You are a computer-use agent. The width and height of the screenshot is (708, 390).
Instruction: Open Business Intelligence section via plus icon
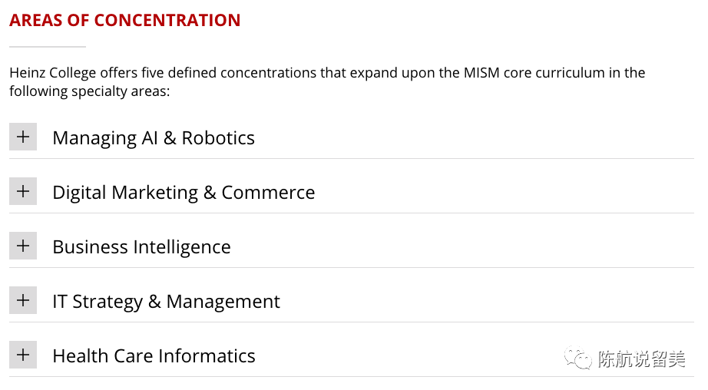[23, 246]
